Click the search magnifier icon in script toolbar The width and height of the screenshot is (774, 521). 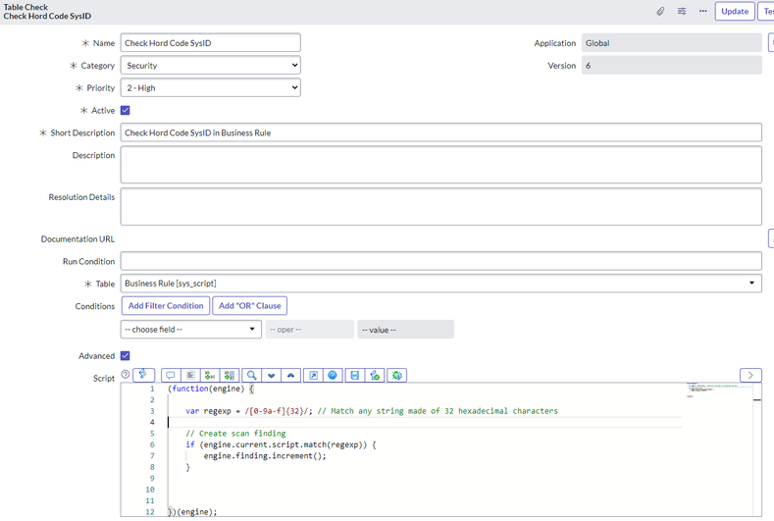click(x=252, y=376)
